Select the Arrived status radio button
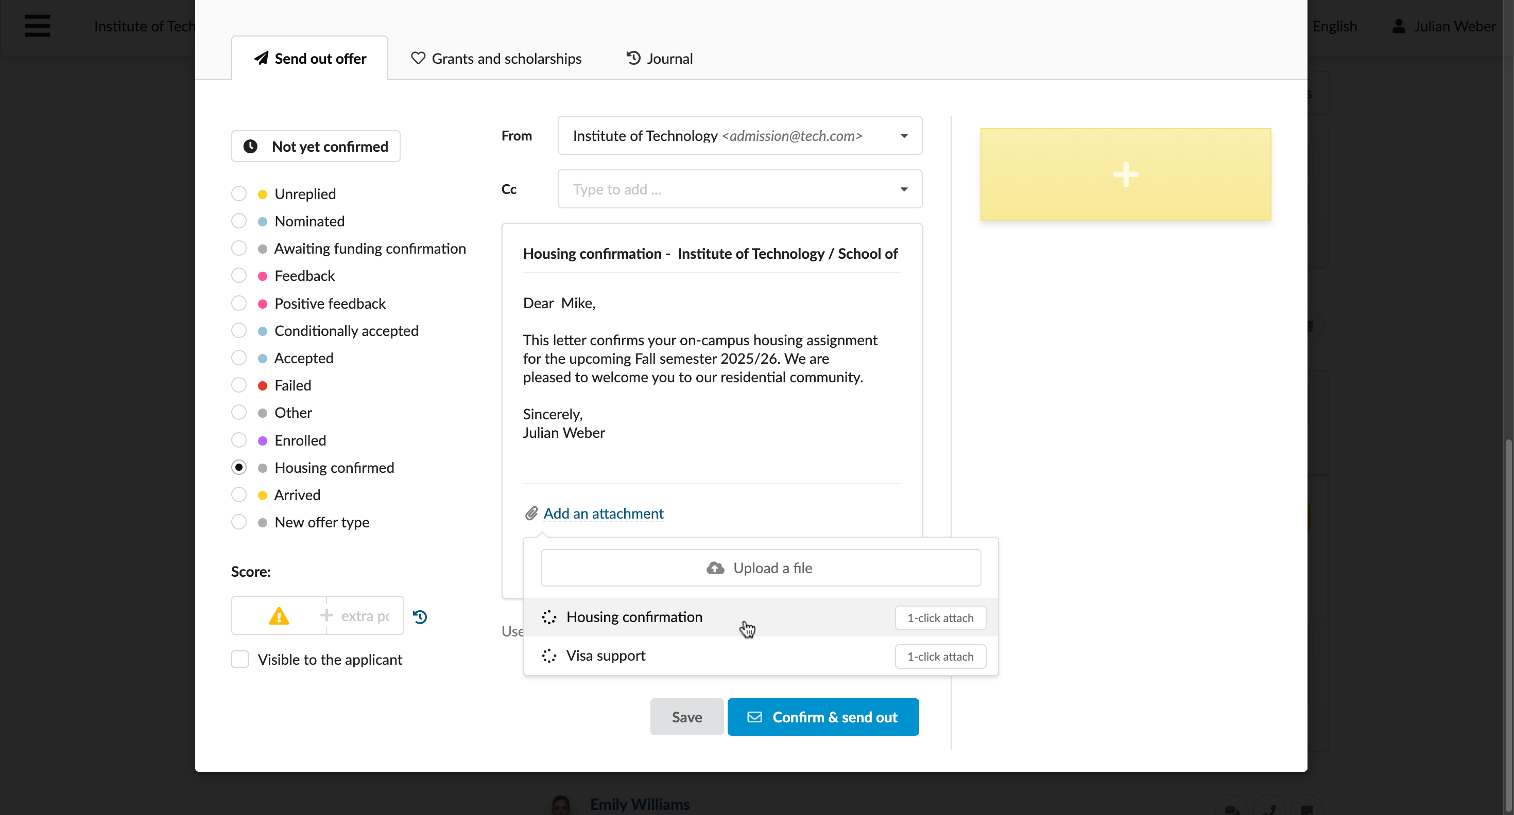The width and height of the screenshot is (1514, 815). tap(238, 494)
